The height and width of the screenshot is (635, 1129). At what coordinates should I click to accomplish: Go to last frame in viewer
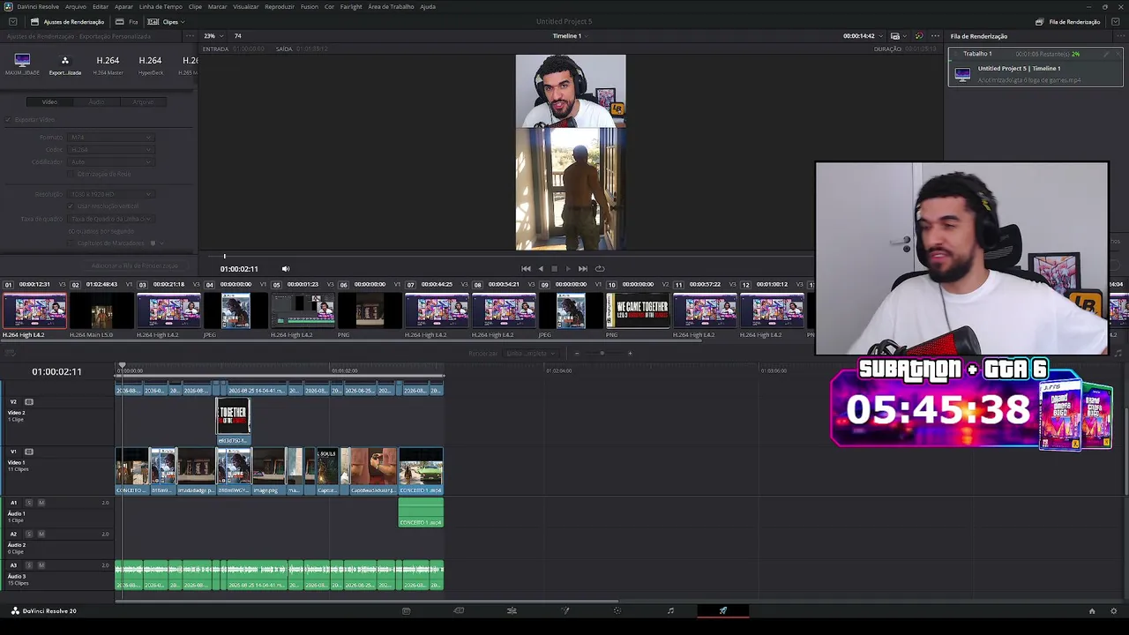tap(582, 269)
